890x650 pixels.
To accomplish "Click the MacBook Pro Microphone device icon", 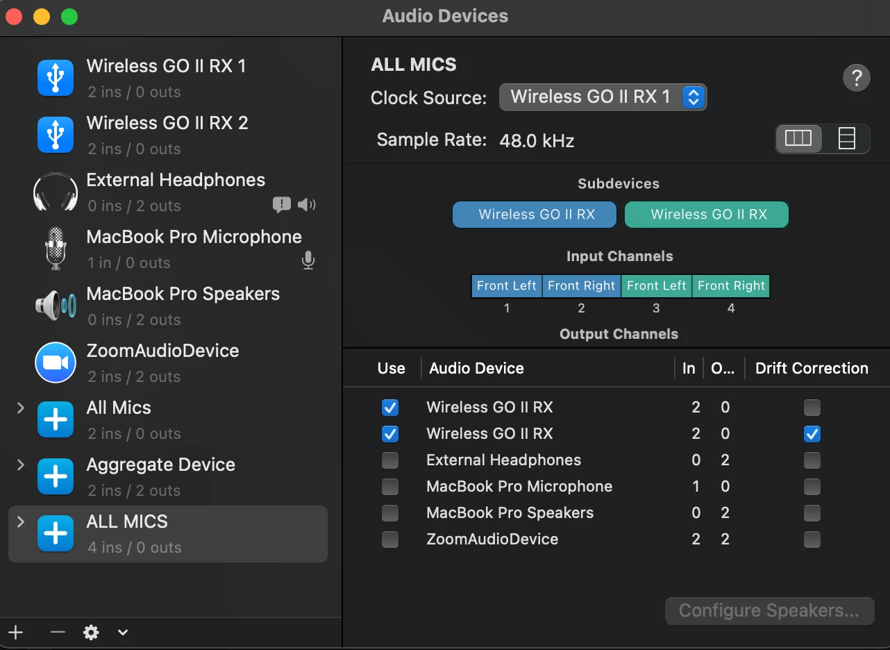I will (56, 249).
